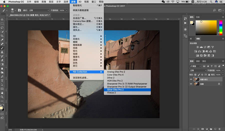Select the Gradient tool

[2, 64]
